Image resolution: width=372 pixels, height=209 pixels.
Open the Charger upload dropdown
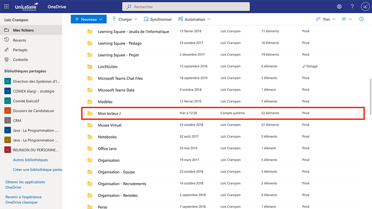click(x=124, y=19)
